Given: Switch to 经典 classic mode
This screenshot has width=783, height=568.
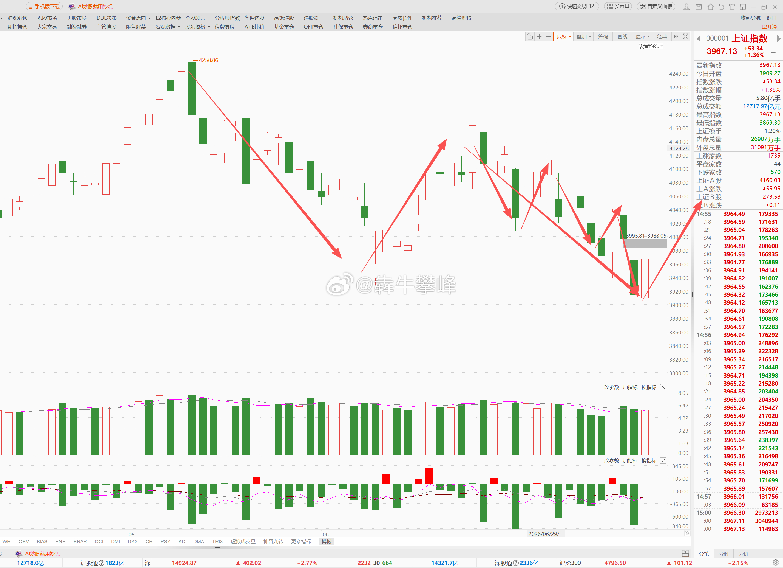Looking at the screenshot, I should [662, 36].
